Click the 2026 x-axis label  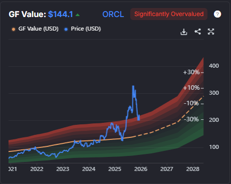pyautogui.click(x=141, y=169)
